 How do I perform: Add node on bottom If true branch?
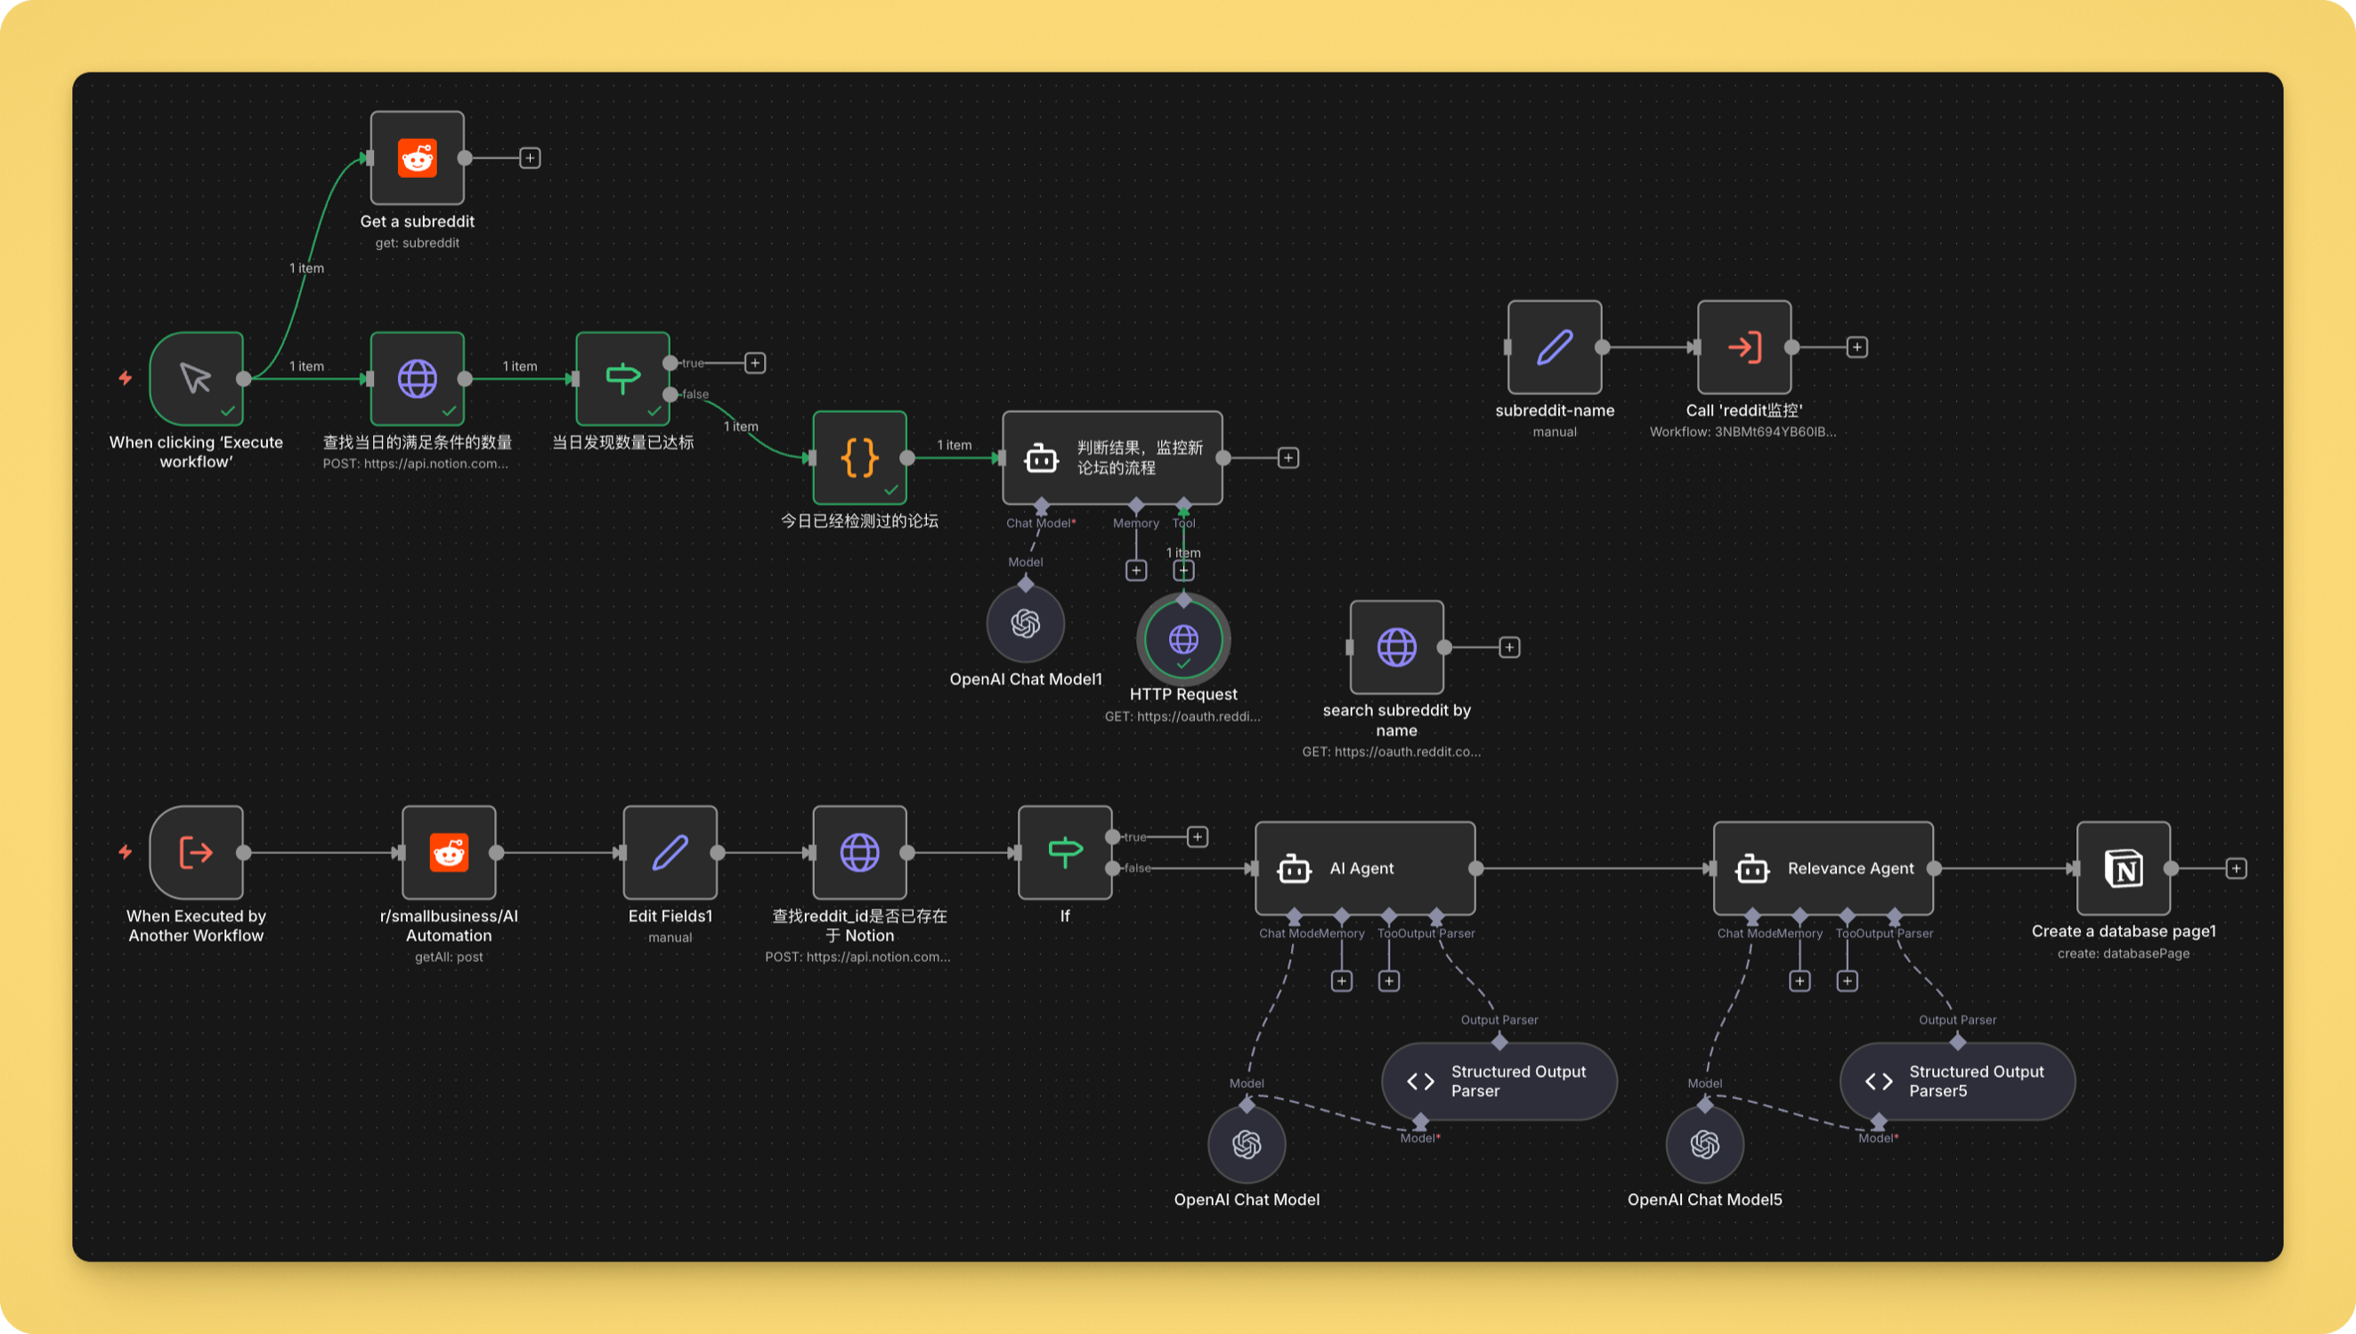click(x=1198, y=837)
